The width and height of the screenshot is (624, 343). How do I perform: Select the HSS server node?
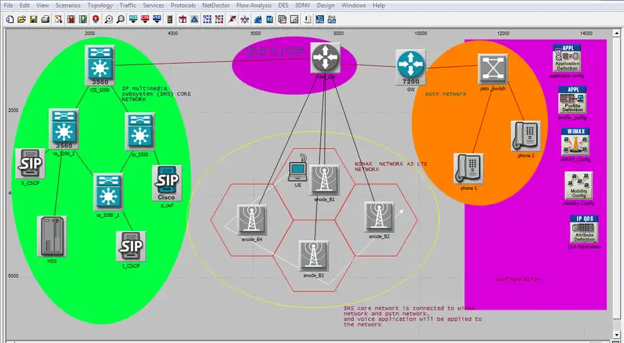(x=52, y=236)
